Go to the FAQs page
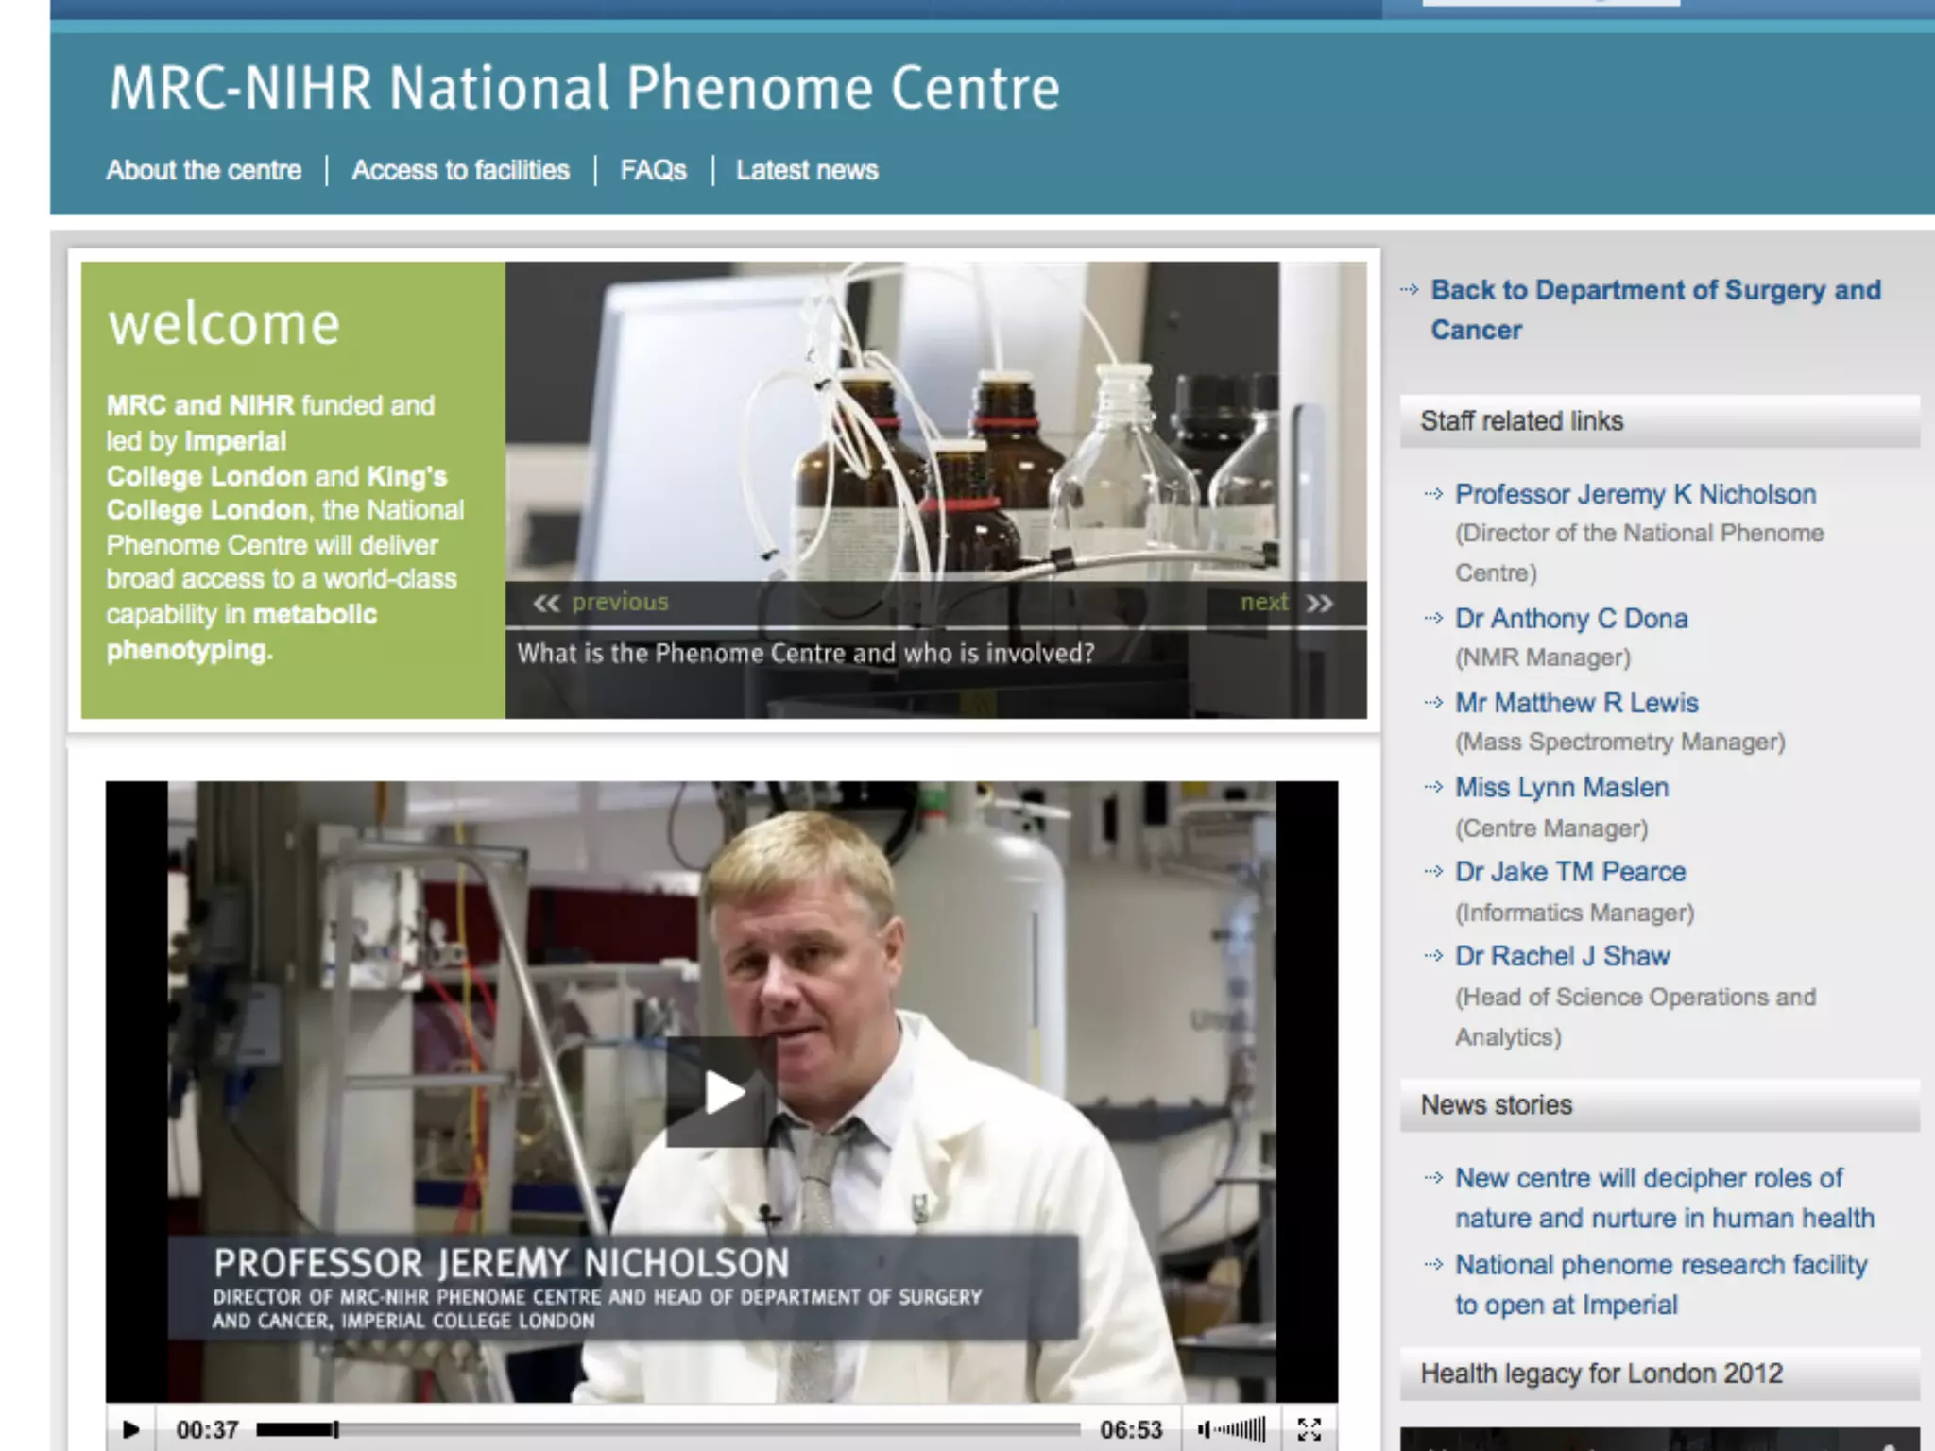 coord(653,170)
